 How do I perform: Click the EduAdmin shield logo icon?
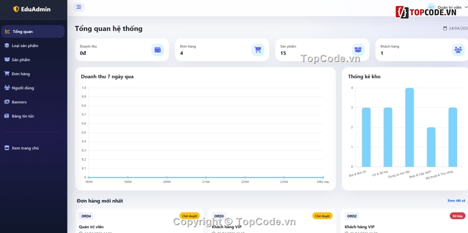coord(16,9)
